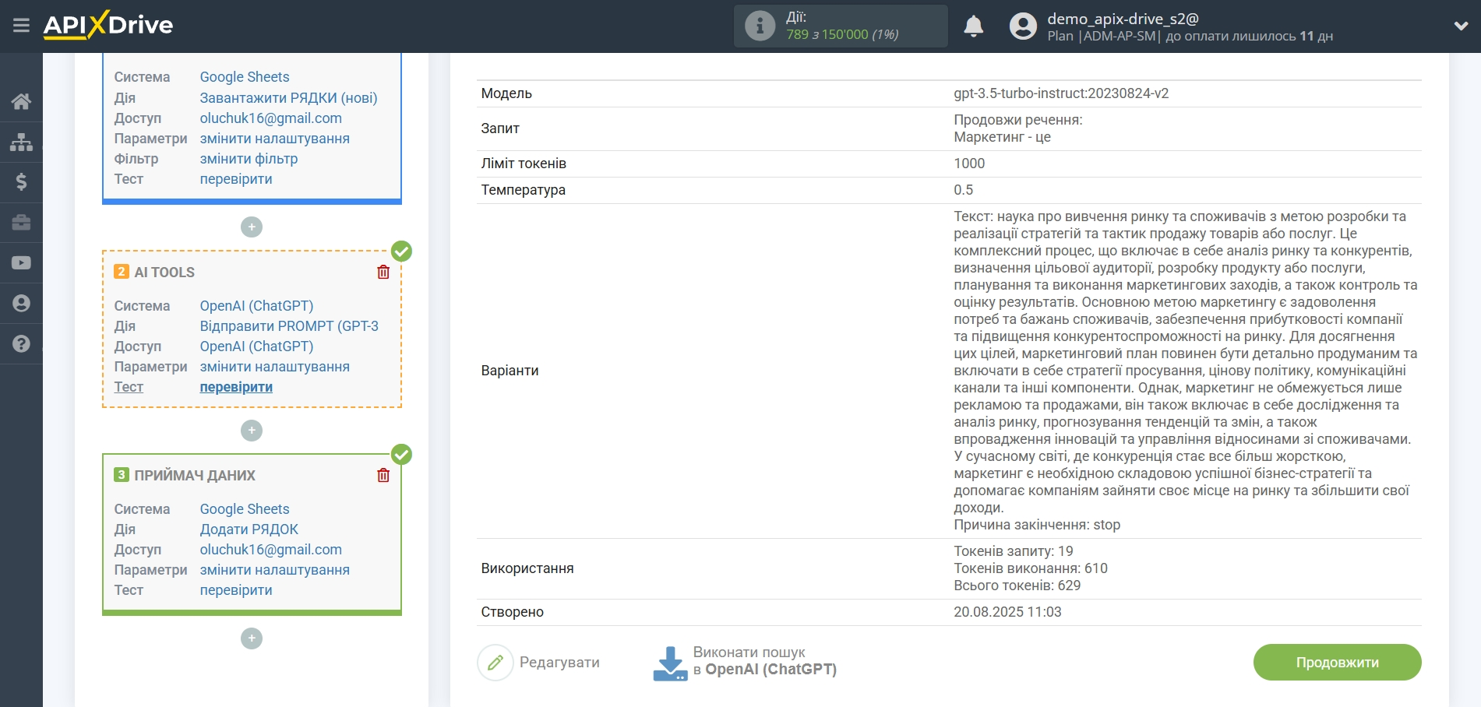Click Відправити PROMPT (GPT-3 link

289,326
